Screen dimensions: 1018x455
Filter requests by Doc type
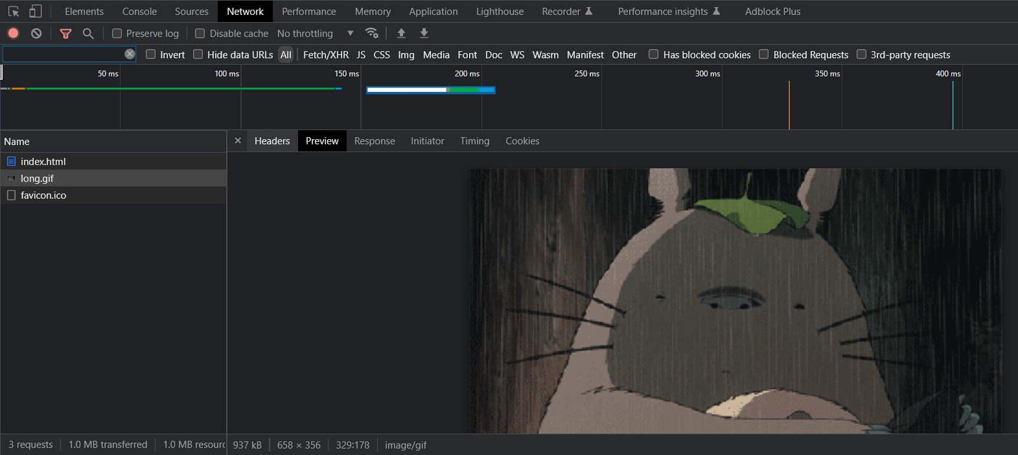[494, 54]
